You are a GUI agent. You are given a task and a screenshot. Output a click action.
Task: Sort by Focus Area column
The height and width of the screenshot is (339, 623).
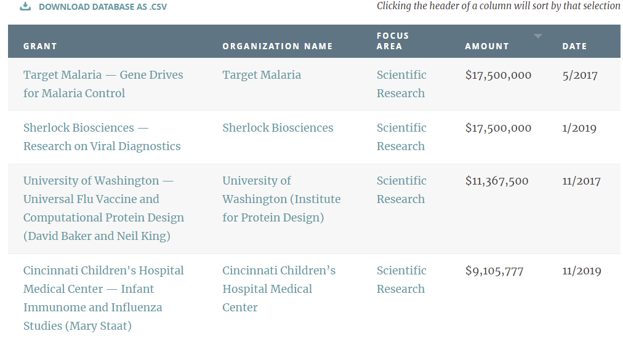point(393,41)
